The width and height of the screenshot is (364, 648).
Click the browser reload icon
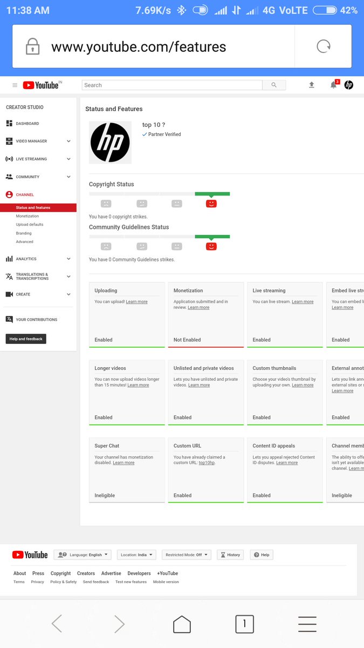tap(324, 46)
